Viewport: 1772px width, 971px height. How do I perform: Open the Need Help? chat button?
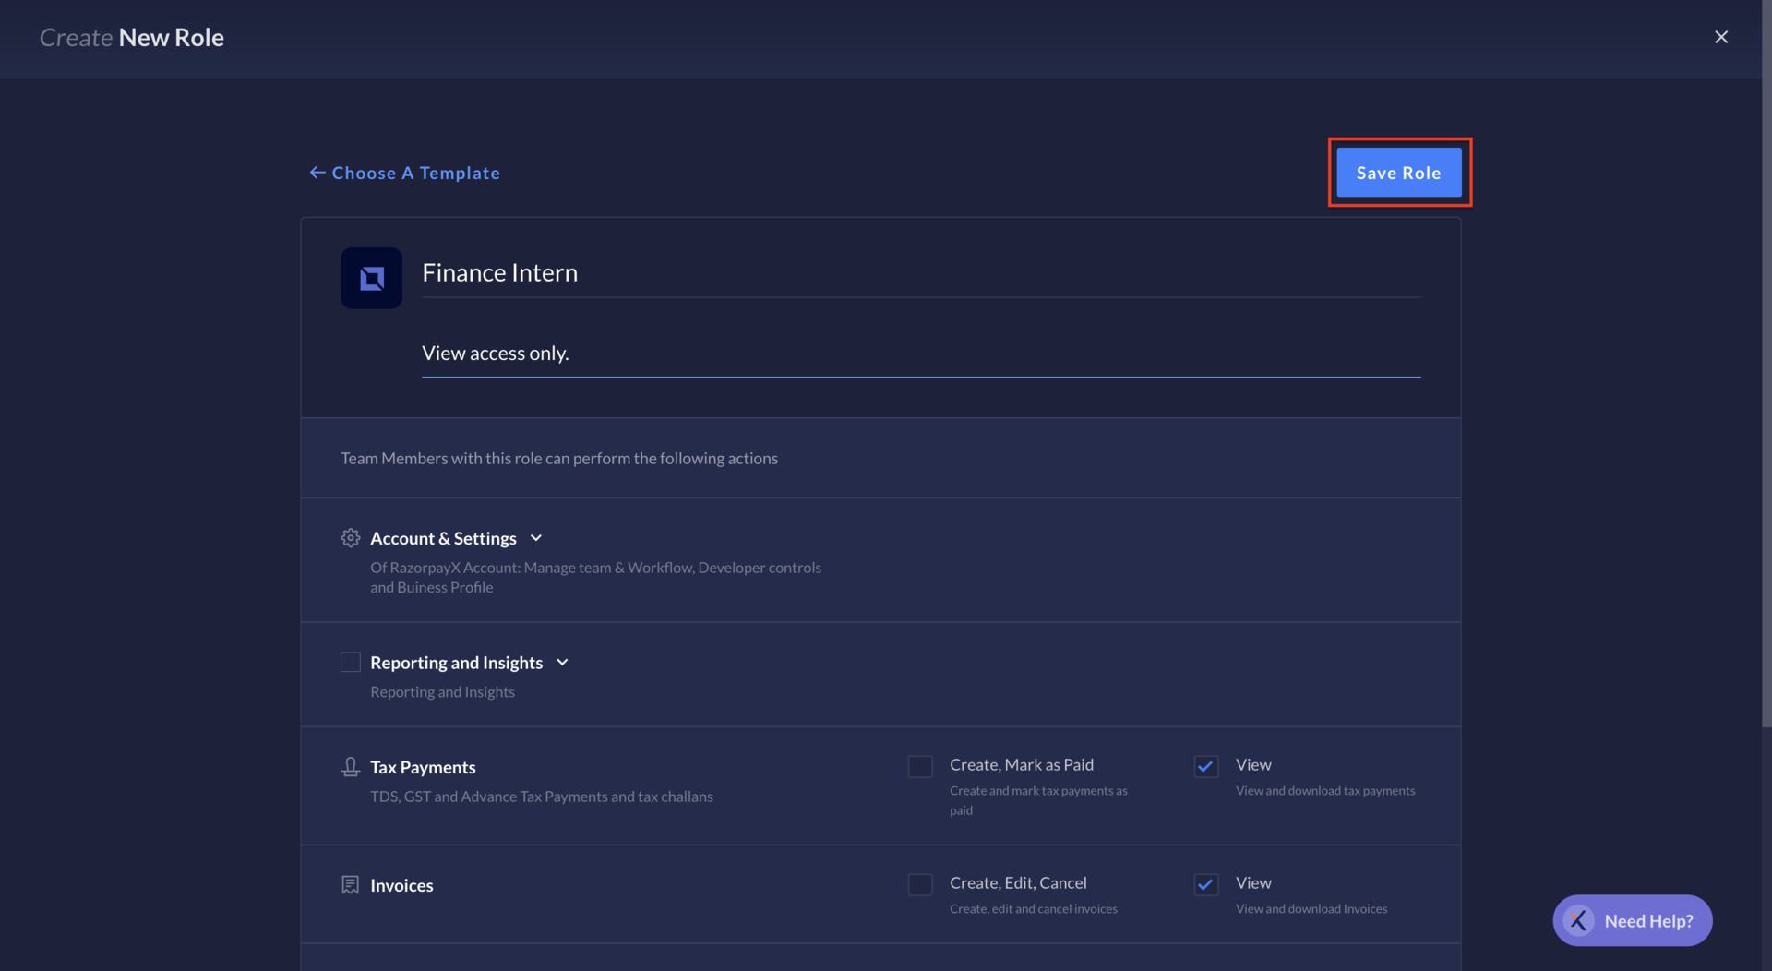(x=1632, y=920)
